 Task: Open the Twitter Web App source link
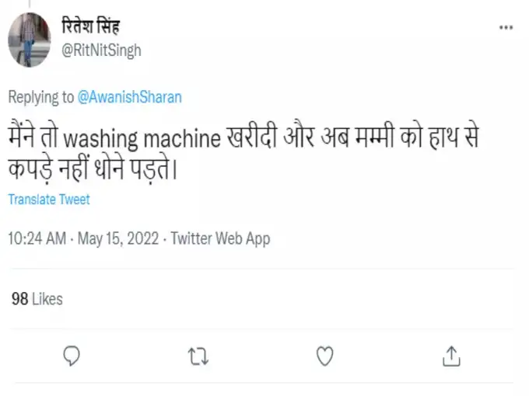(220, 238)
